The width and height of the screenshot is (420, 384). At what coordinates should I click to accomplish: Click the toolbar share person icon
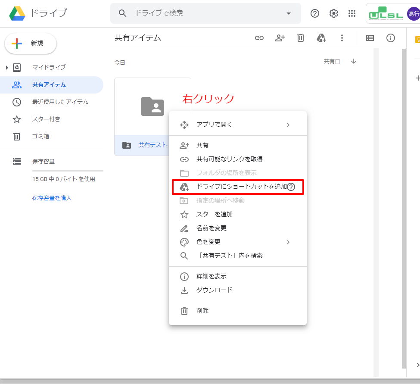click(x=280, y=38)
